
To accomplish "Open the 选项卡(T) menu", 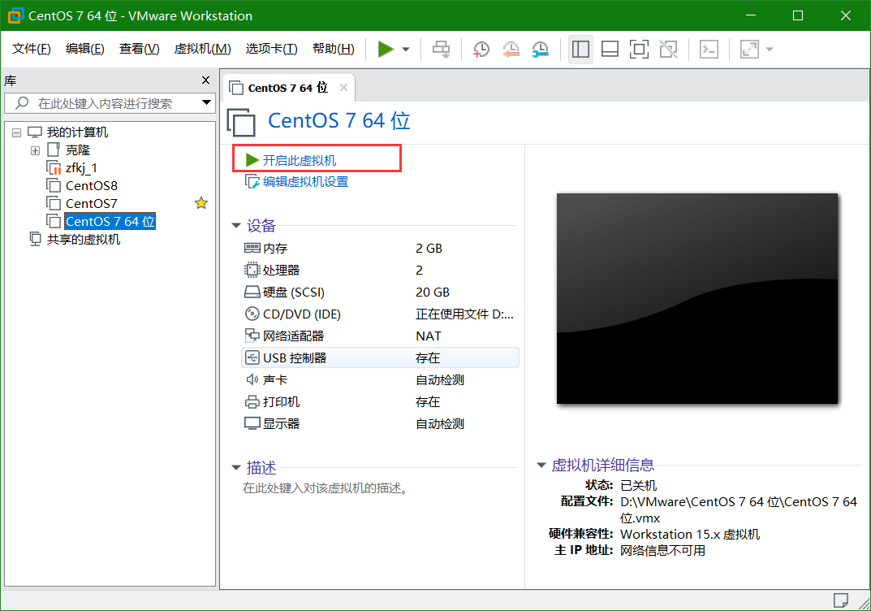I will (x=272, y=49).
